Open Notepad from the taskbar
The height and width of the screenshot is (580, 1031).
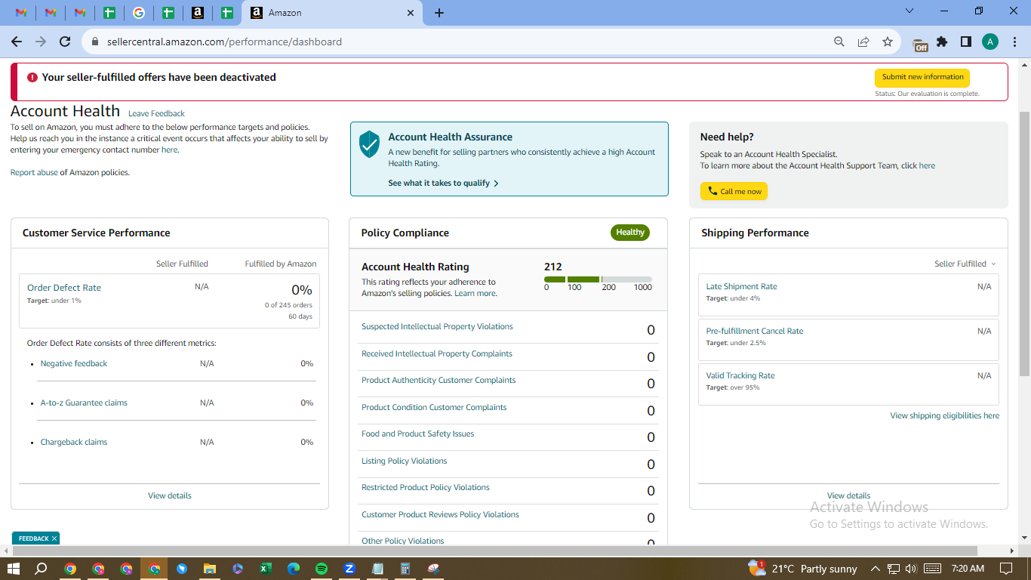(x=377, y=569)
